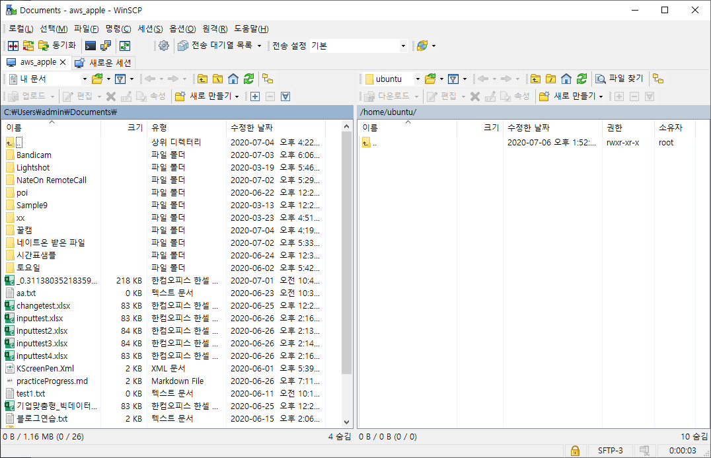Refresh the remote panel
The image size is (711, 458).
(581, 79)
